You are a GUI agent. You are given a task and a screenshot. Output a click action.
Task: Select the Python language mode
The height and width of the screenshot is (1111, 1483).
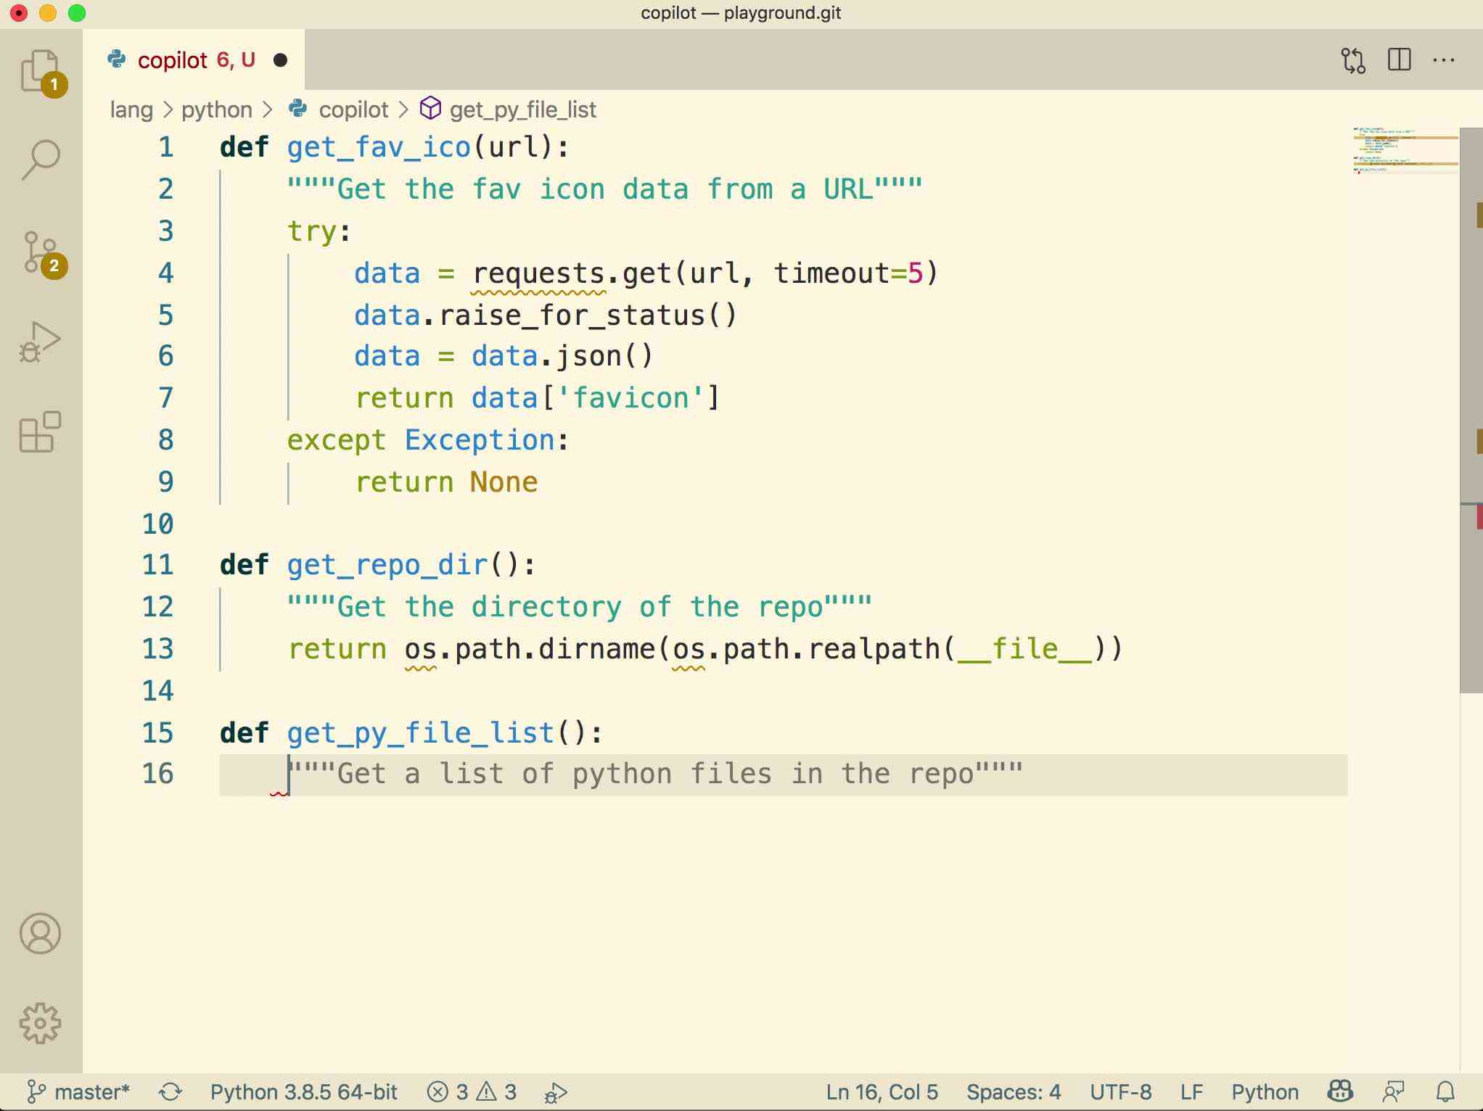pos(1265,1092)
